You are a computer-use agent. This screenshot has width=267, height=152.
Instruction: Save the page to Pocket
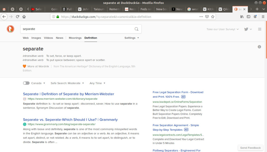(207, 17)
